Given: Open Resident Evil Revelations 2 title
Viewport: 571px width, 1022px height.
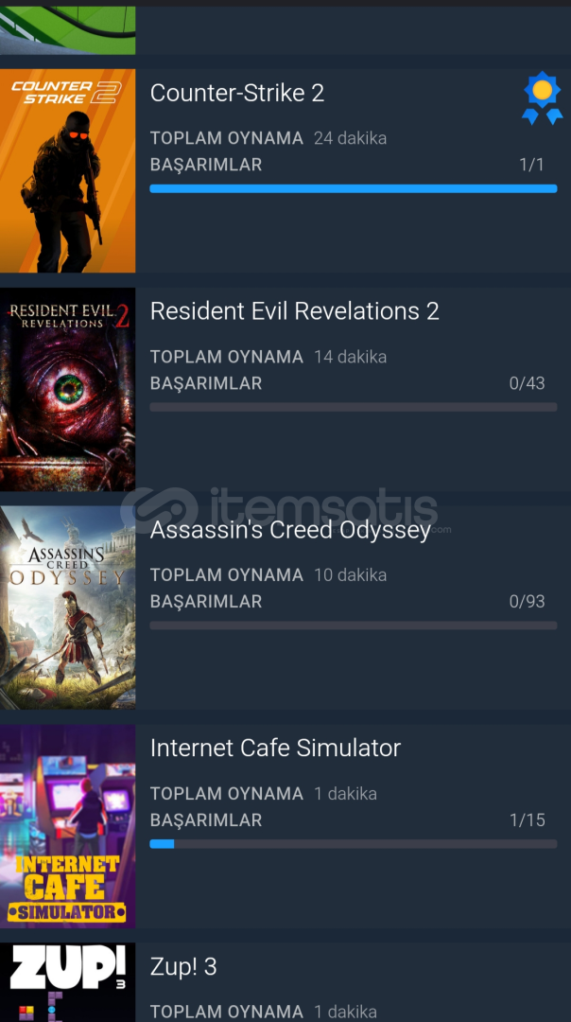Looking at the screenshot, I should (294, 311).
